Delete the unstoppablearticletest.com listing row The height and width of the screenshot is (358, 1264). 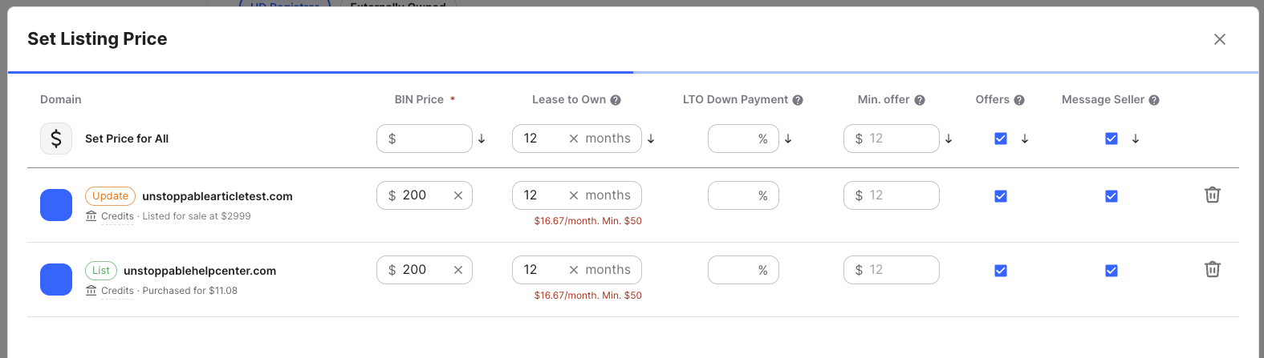pyautogui.click(x=1212, y=195)
